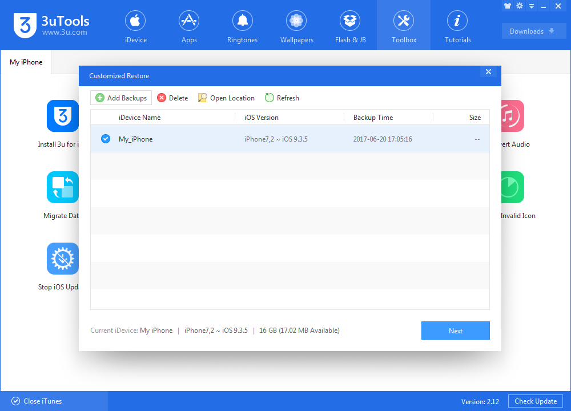The height and width of the screenshot is (411, 571).
Task: Click Check Update button
Action: (x=536, y=401)
